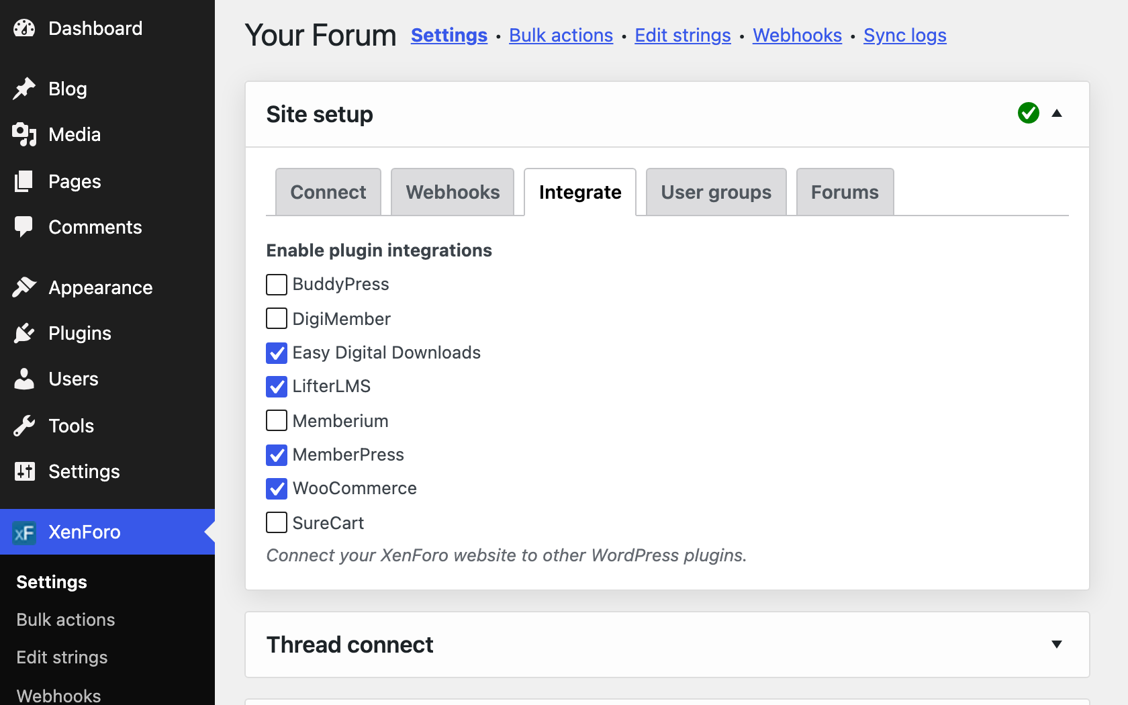The height and width of the screenshot is (705, 1128).
Task: Switch to the Forums tab
Action: click(845, 192)
